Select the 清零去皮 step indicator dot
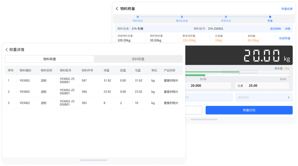Image resolution: width=298 pixels, height=166 pixels. [226, 16]
